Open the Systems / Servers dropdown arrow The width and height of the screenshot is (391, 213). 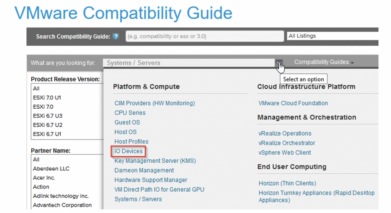click(x=279, y=63)
